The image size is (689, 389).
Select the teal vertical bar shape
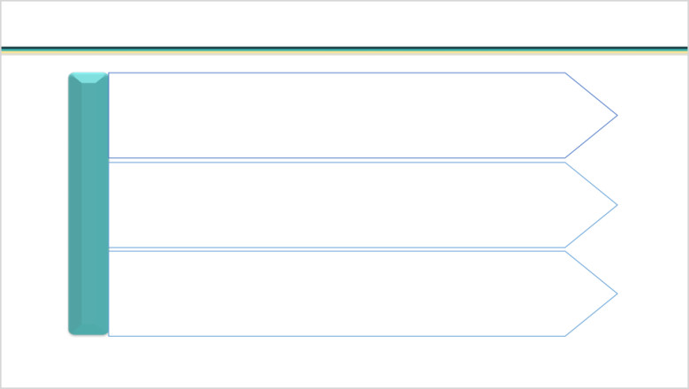click(88, 203)
